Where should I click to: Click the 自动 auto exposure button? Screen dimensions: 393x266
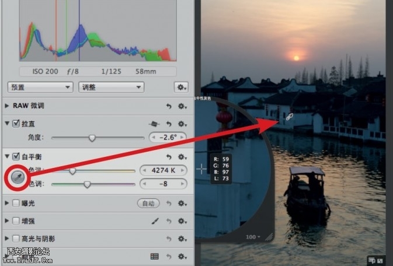(148, 204)
